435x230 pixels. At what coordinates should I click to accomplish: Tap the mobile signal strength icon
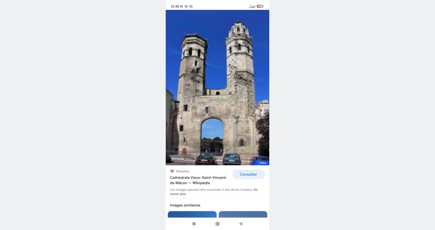coord(252,7)
